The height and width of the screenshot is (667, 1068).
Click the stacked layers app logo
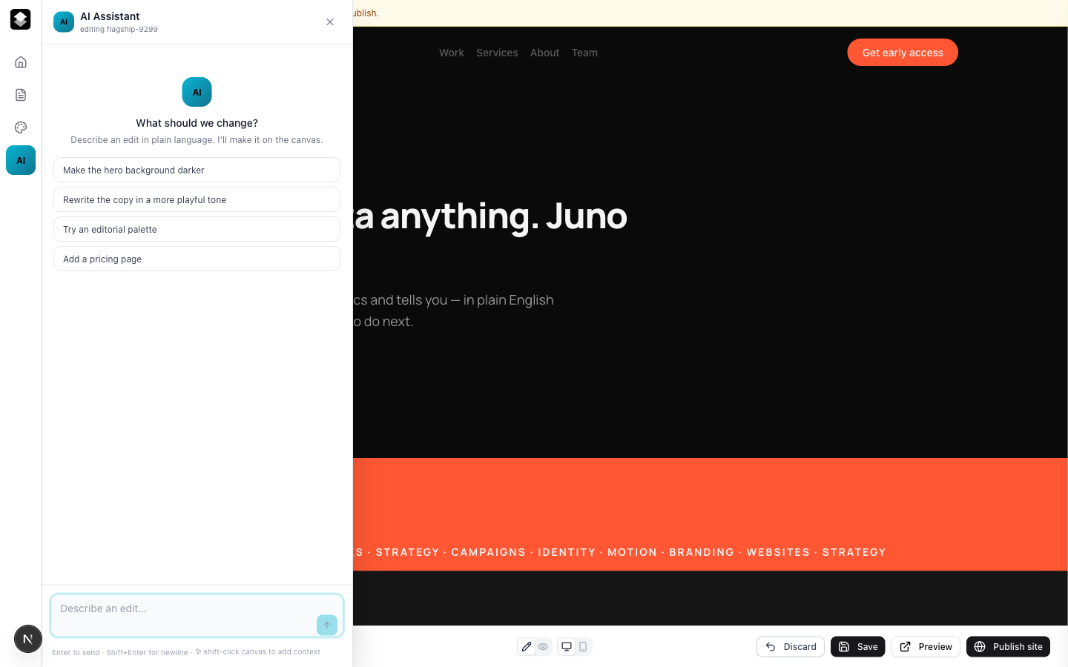(x=21, y=19)
